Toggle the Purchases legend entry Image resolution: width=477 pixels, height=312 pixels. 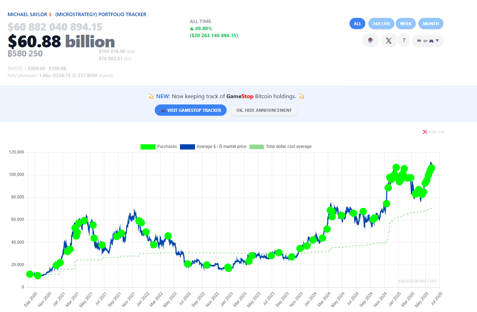pyautogui.click(x=159, y=147)
